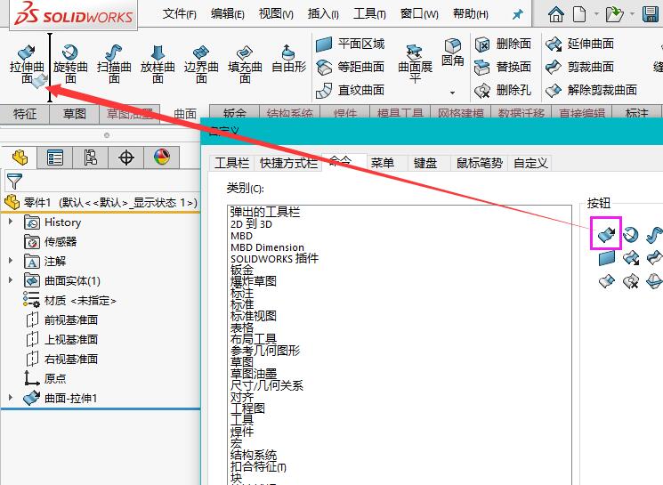Viewport: 663px width, 485px height.
Task: Switch to the ConfigurationManager panel tab
Action: coord(91,158)
